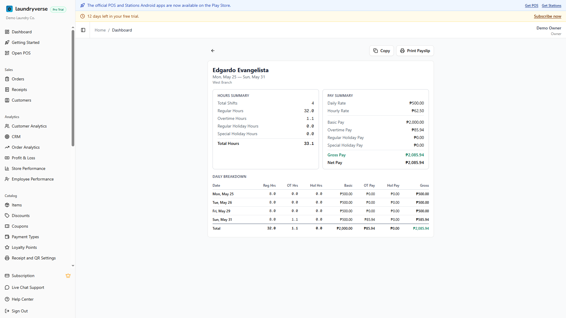The image size is (566, 318).
Task: Select the Mon, May 25 breakdown row
Action: click(320, 194)
